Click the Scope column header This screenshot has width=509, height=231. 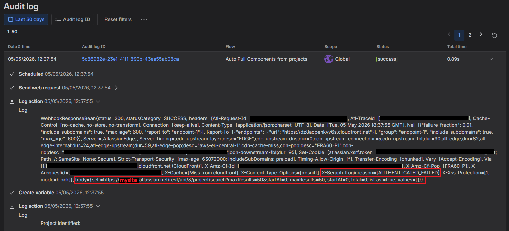330,47
